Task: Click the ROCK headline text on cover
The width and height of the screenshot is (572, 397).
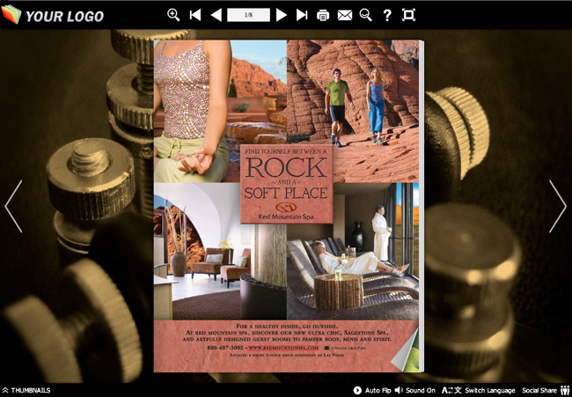Action: point(287,167)
